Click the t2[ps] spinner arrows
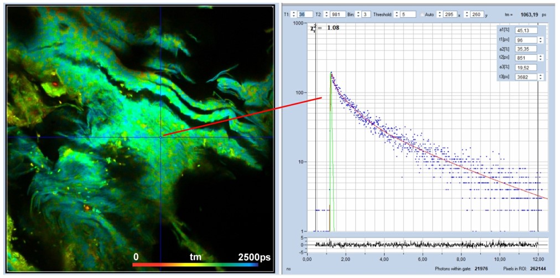The height and width of the screenshot is (278, 560). [541, 58]
